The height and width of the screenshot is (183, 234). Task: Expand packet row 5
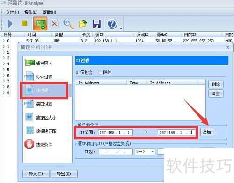4,70
